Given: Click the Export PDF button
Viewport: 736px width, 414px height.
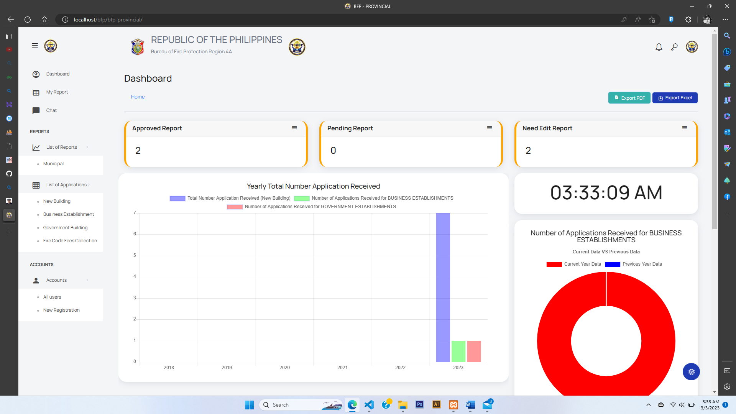Looking at the screenshot, I should (x=629, y=98).
